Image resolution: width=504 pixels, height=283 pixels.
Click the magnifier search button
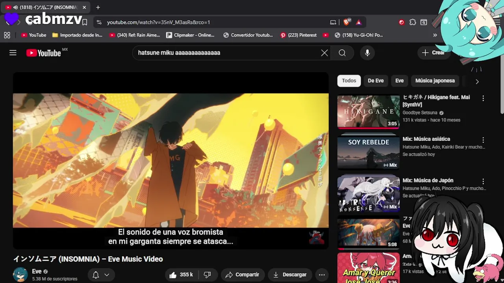tap(342, 53)
